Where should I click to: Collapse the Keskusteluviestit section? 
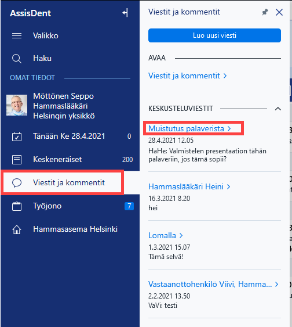coord(278,109)
